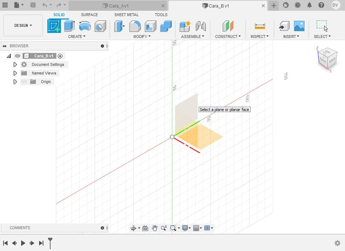345x251 pixels.
Task: Select the Joint tool
Action: 201,26
